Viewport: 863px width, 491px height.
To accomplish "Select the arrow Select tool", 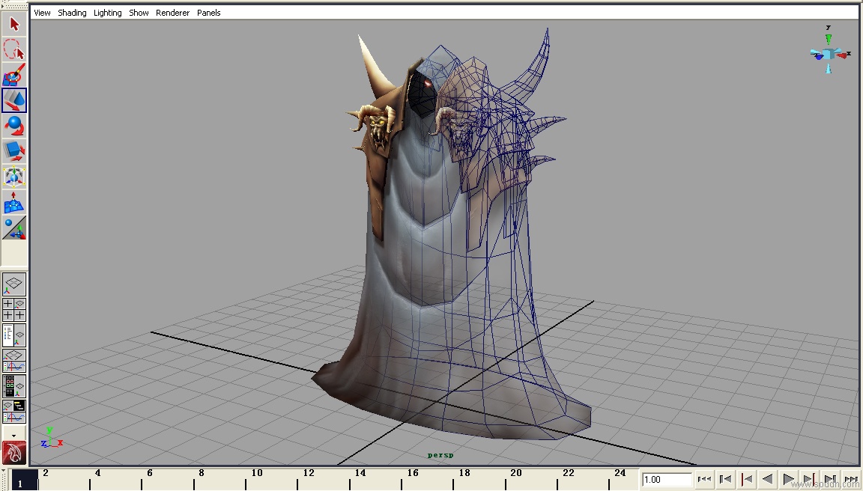I will point(14,24).
